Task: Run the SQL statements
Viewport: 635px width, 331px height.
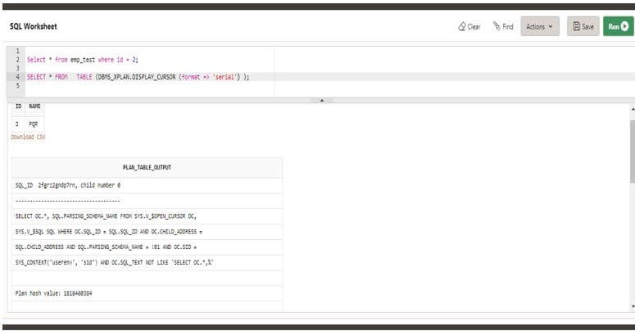Action: 618,26
